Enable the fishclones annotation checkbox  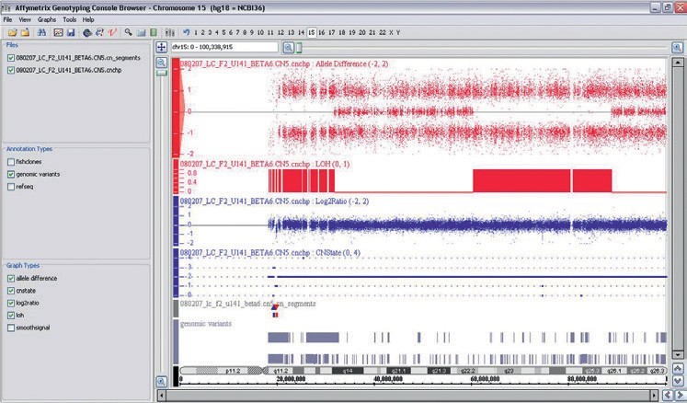11,162
